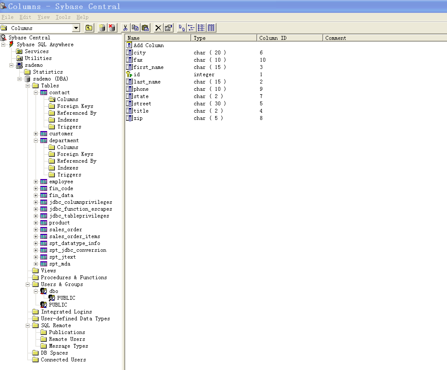Open the File menu
The width and height of the screenshot is (447, 370).
pos(7,17)
